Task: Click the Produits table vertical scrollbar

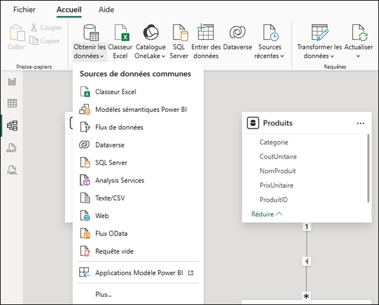Action: coord(368,168)
